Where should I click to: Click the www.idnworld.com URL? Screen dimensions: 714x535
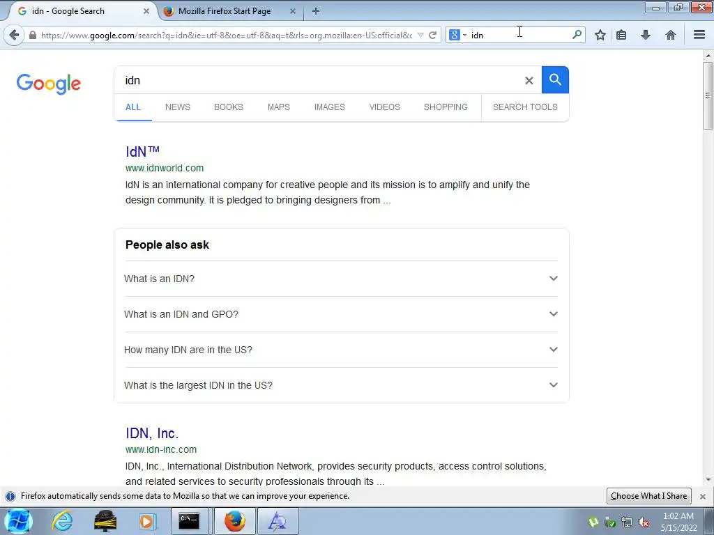click(x=165, y=168)
